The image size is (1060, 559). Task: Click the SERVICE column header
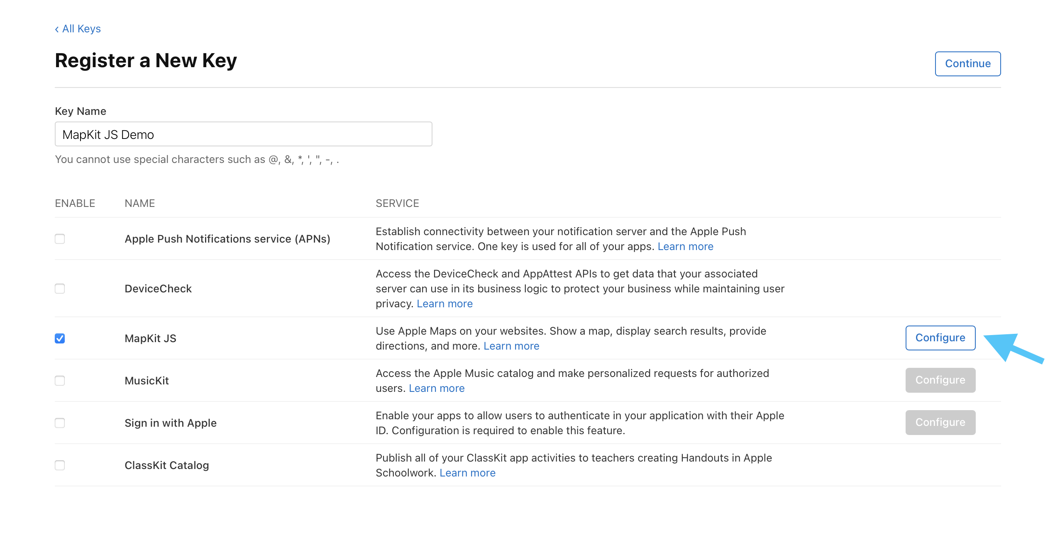click(x=397, y=203)
